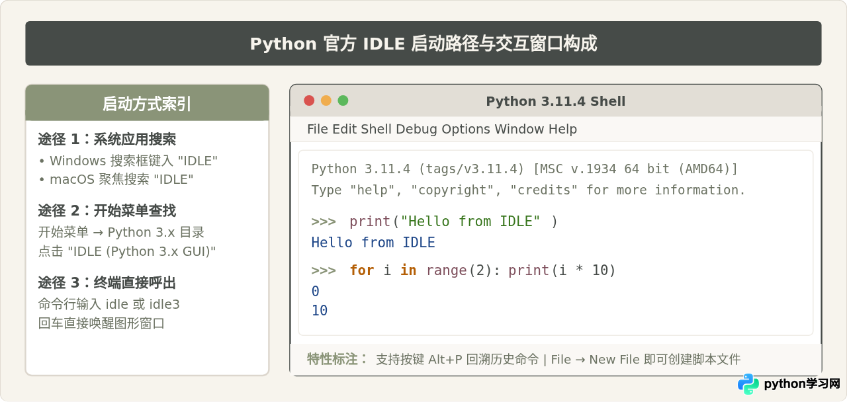Viewport: 847px width, 402px height.
Task: Click the yellow minimize dot of the Shell window
Action: pyautogui.click(x=326, y=100)
